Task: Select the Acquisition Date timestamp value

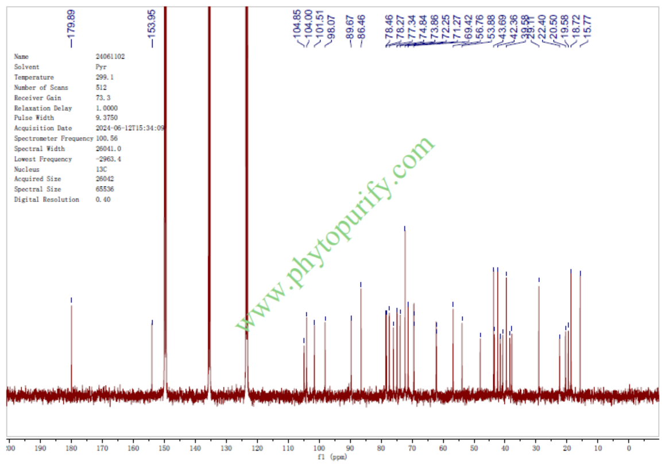Action: pyautogui.click(x=130, y=129)
